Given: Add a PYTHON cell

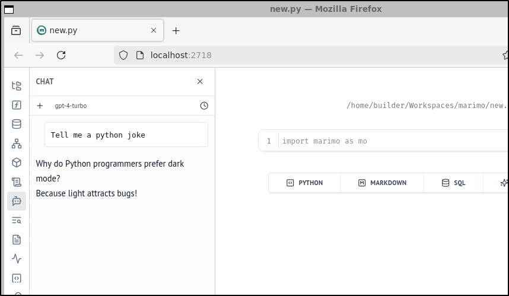Looking at the screenshot, I should (x=304, y=183).
